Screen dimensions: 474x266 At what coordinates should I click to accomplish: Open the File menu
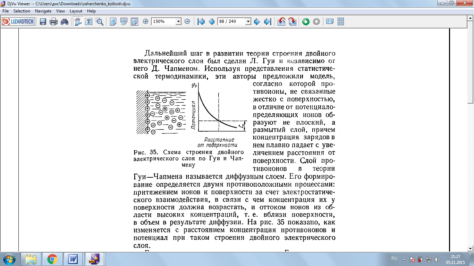tap(6, 11)
